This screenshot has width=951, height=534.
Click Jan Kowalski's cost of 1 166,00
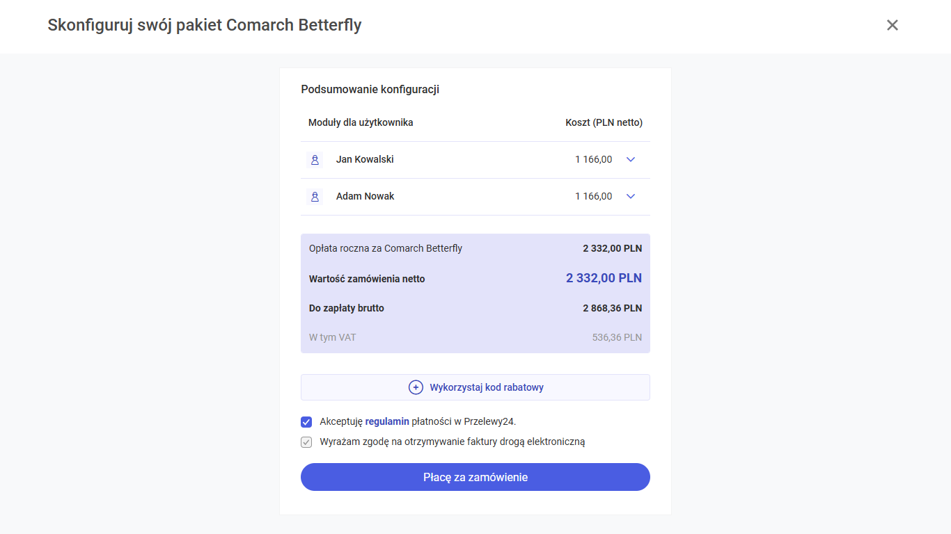593,159
